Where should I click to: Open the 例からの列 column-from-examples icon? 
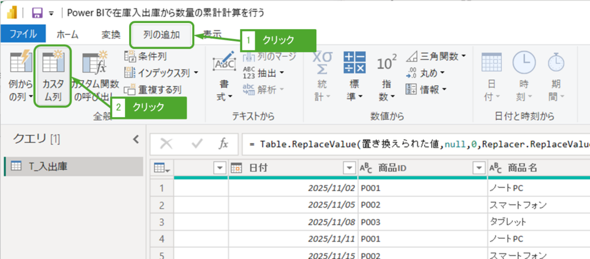coord(21,64)
